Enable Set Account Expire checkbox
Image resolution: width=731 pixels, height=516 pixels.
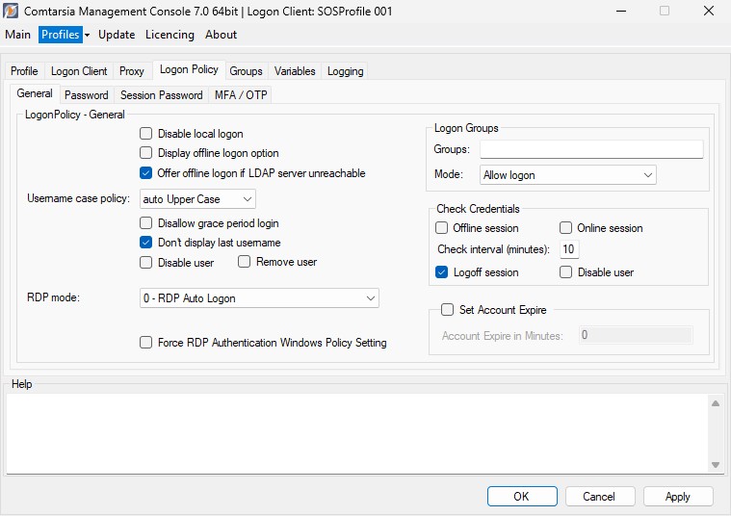pos(447,310)
